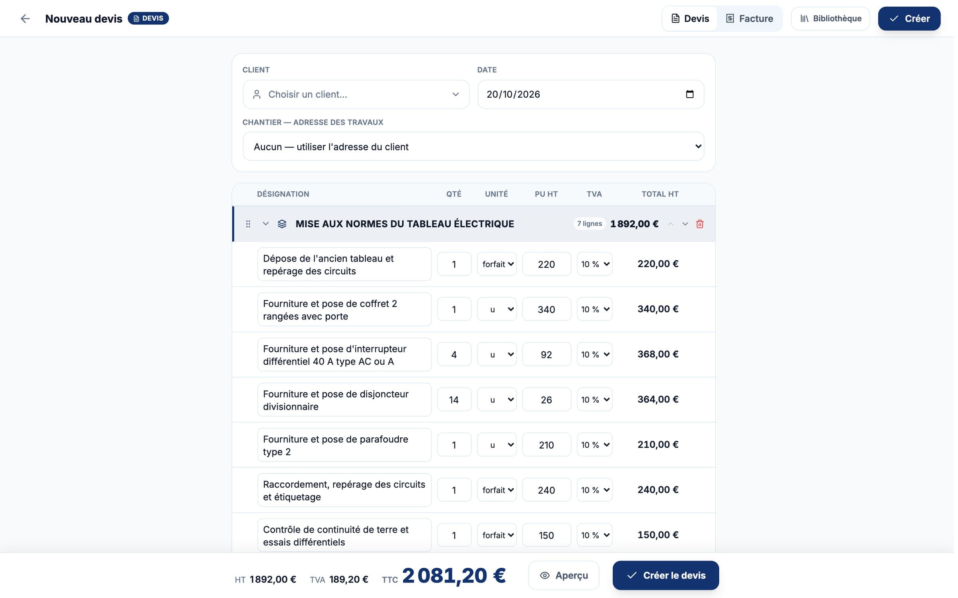Click the layers icon beside section title
The height and width of the screenshot is (598, 958).
(282, 224)
